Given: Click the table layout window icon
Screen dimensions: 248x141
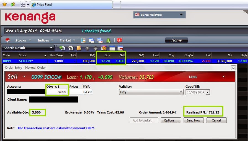Looking at the screenshot, I should pyautogui.click(x=112, y=48).
